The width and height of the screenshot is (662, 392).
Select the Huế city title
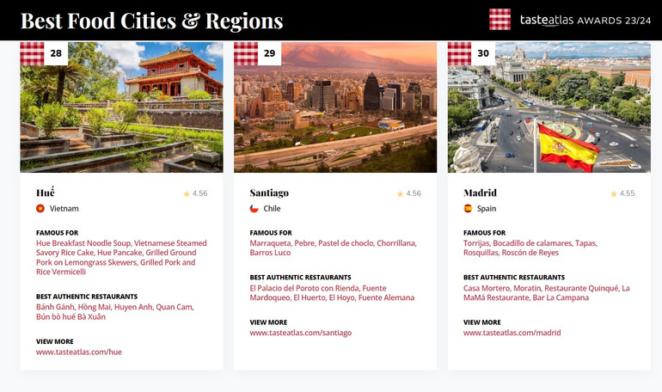(46, 193)
